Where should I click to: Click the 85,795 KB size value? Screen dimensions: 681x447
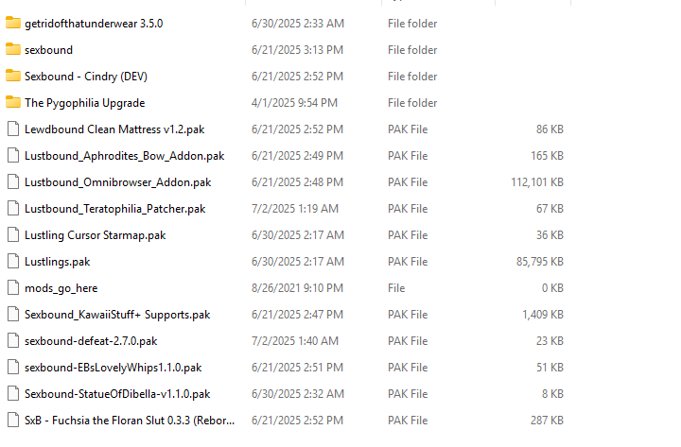[540, 262]
